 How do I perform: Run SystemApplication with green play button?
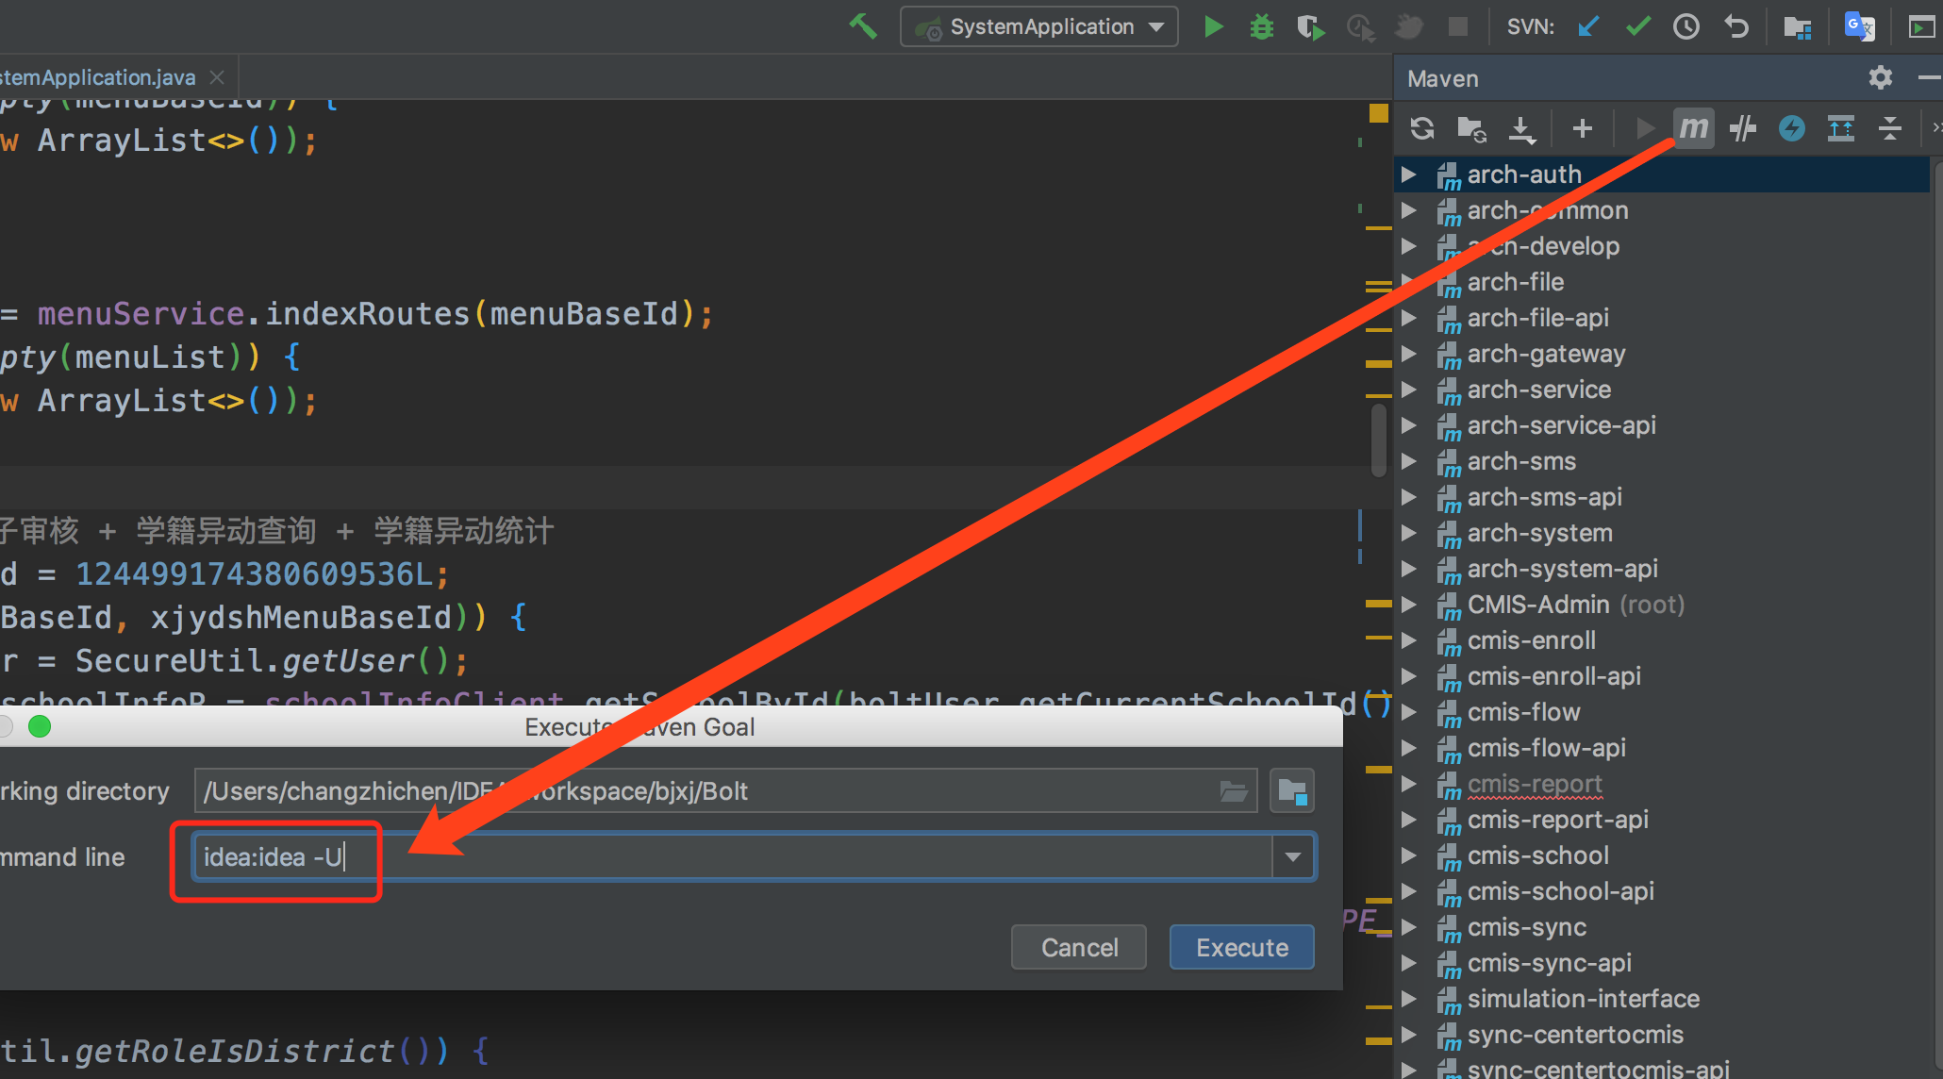click(x=1214, y=26)
